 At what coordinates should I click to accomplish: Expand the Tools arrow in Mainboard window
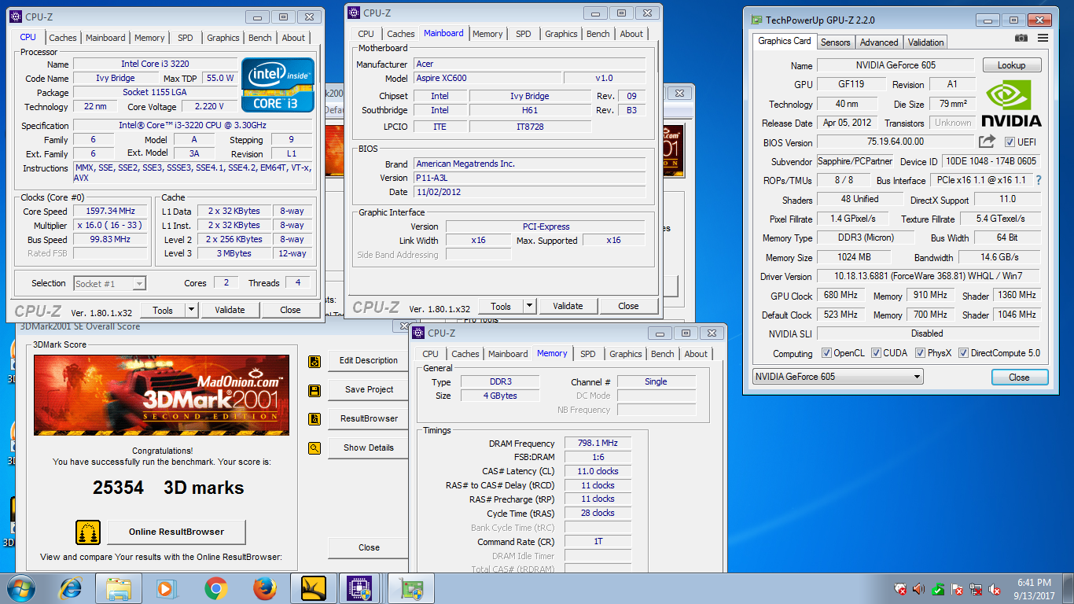(x=529, y=306)
